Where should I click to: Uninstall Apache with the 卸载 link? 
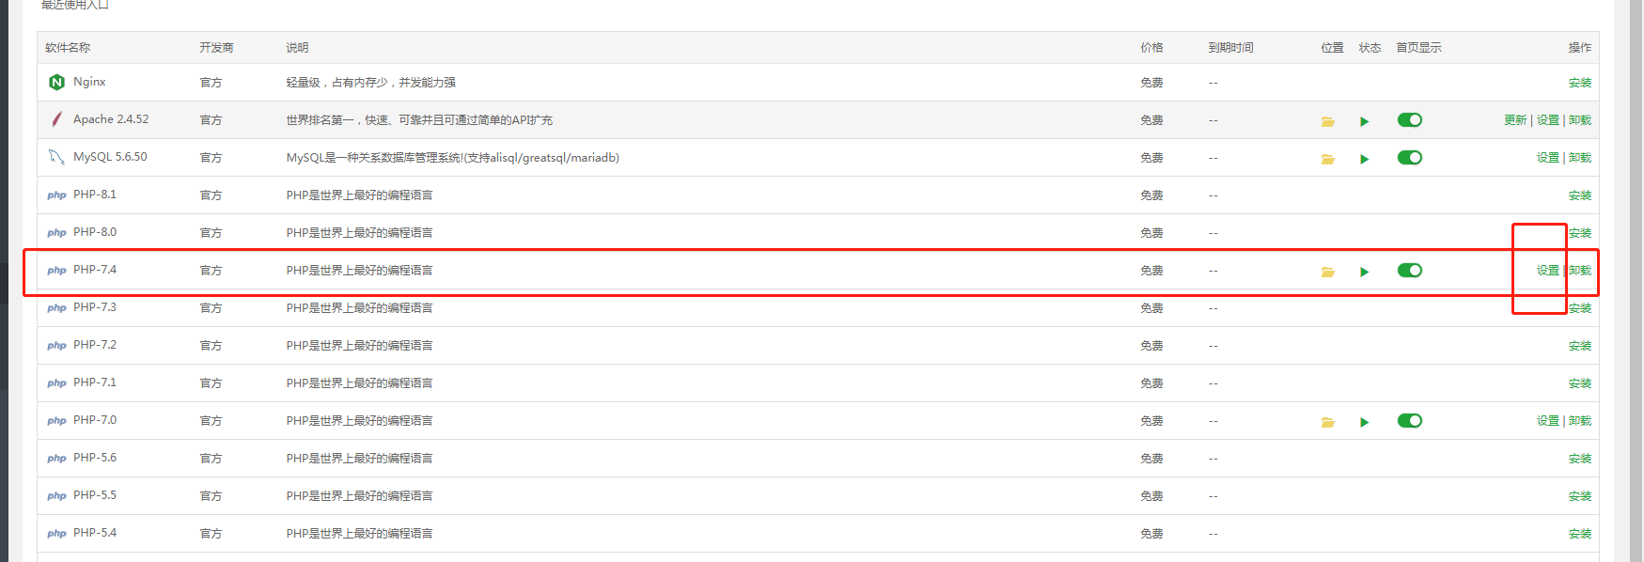1580,120
